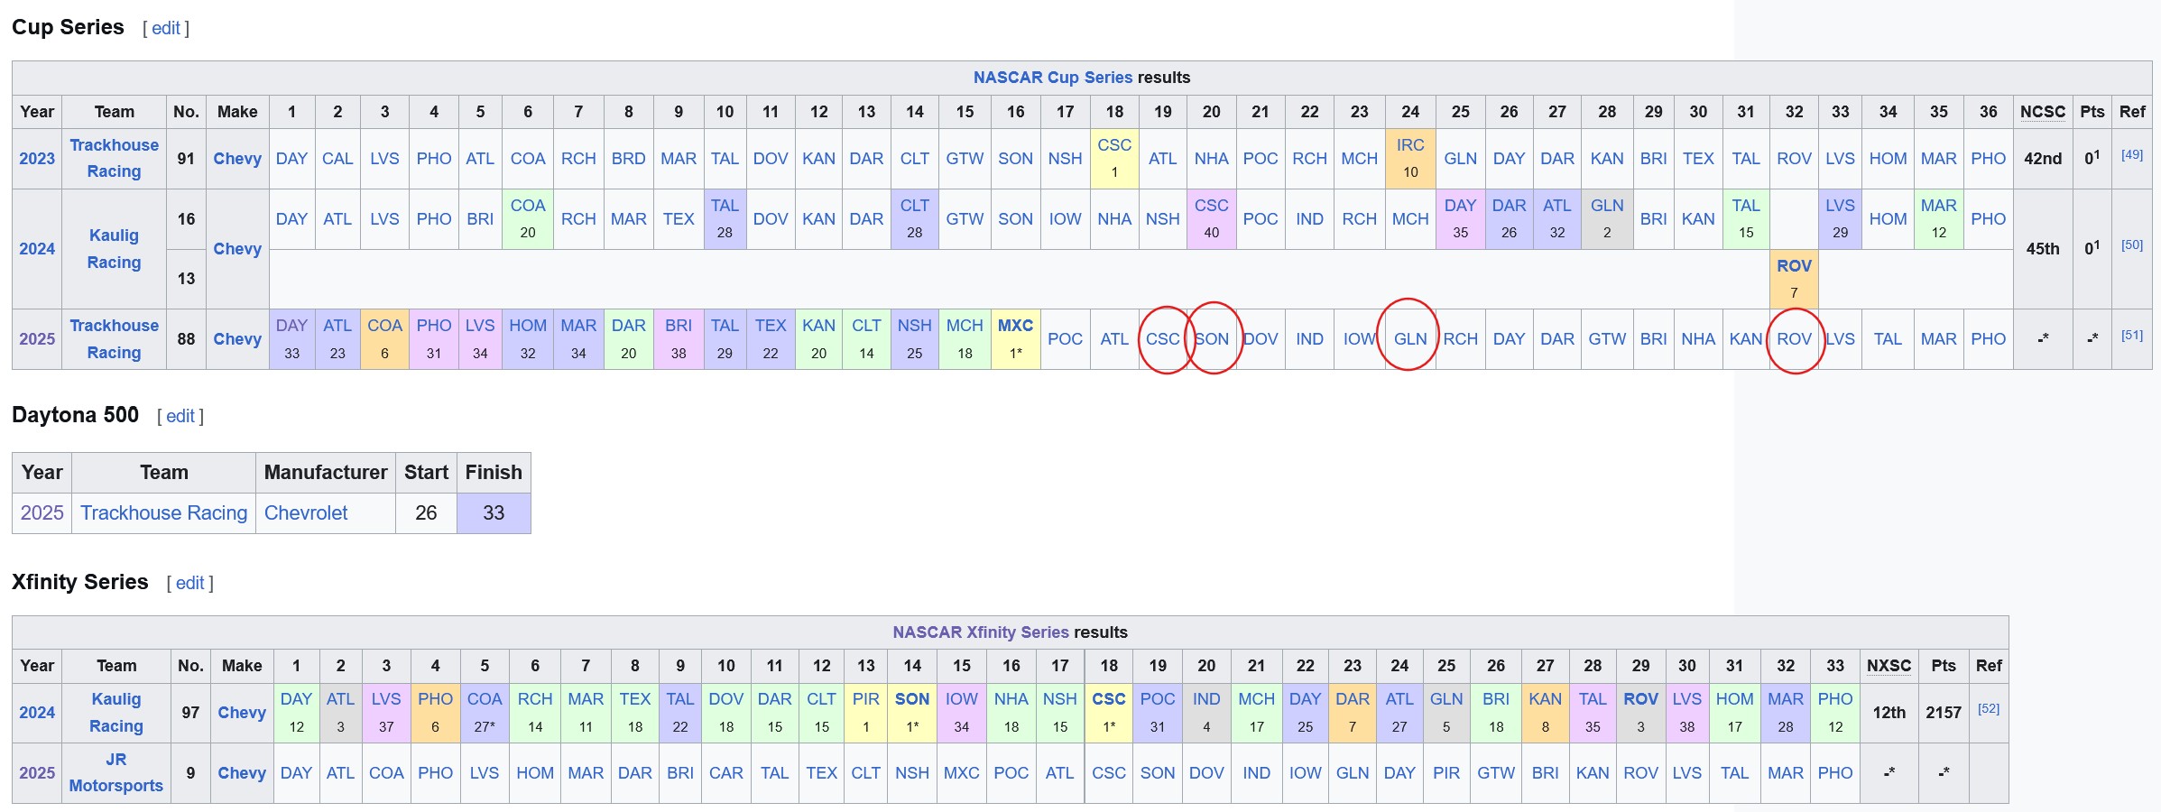Open COA link with finish 6 in 2025 Cup row
The image size is (2161, 812).
[384, 326]
